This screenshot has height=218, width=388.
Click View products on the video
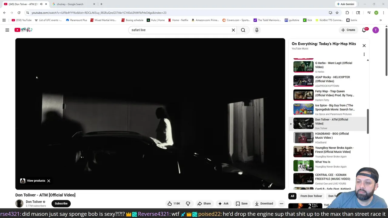(33, 181)
